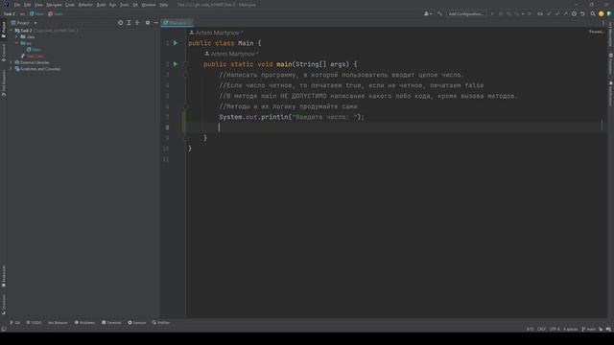Viewport: 614px width, 345px height.
Task: Open the TODO tool window
Action: tap(34, 323)
